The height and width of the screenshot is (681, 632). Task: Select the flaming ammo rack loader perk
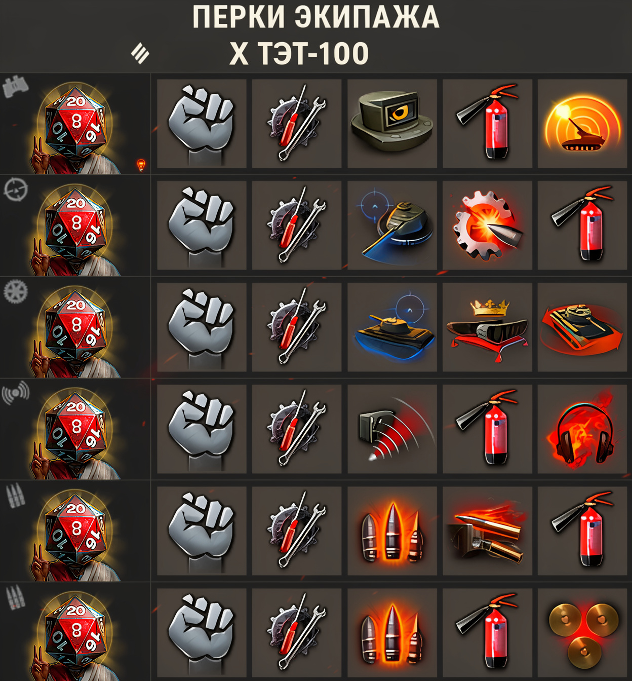(487, 531)
